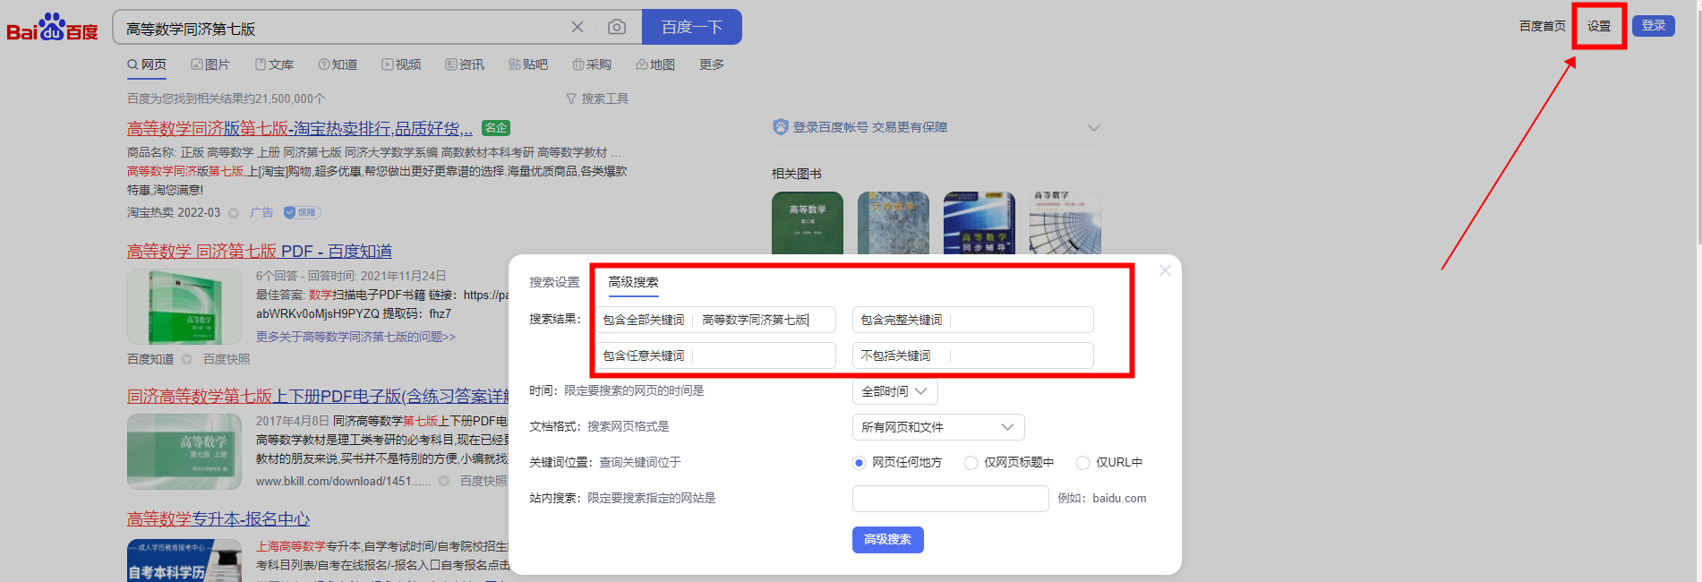Go to 百度首页 link

[1542, 26]
